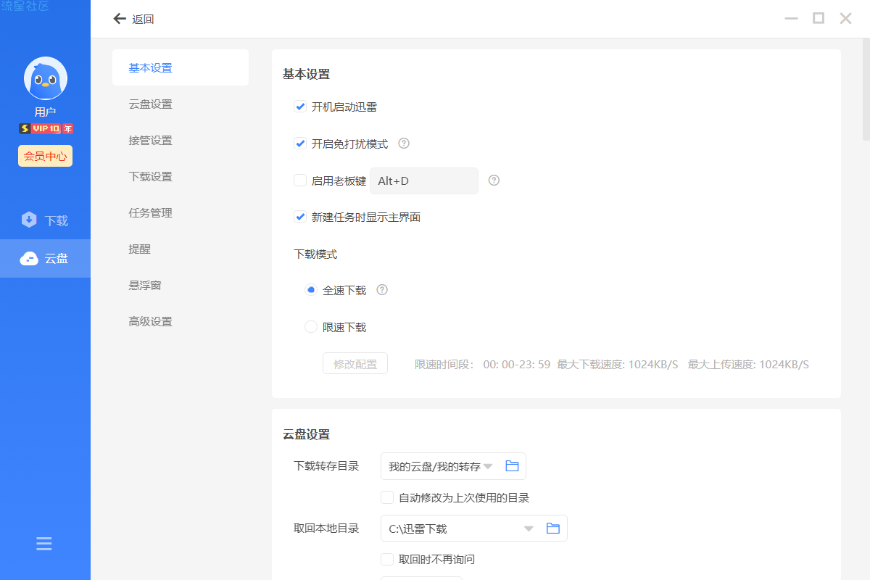This screenshot has height=580, width=870.
Task: Click the Alt+D boss key field
Action: pyautogui.click(x=424, y=181)
